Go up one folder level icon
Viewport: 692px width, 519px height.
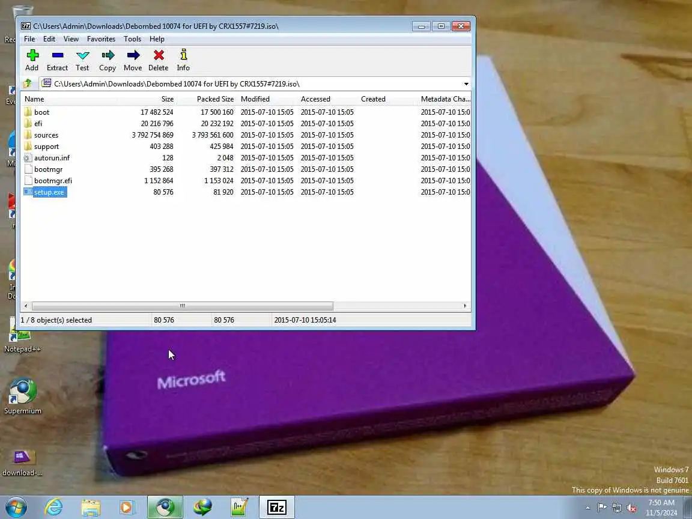pyautogui.click(x=28, y=83)
